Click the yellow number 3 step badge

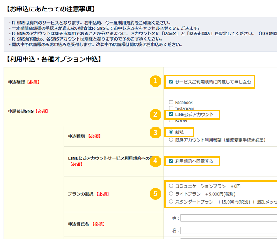point(155,132)
